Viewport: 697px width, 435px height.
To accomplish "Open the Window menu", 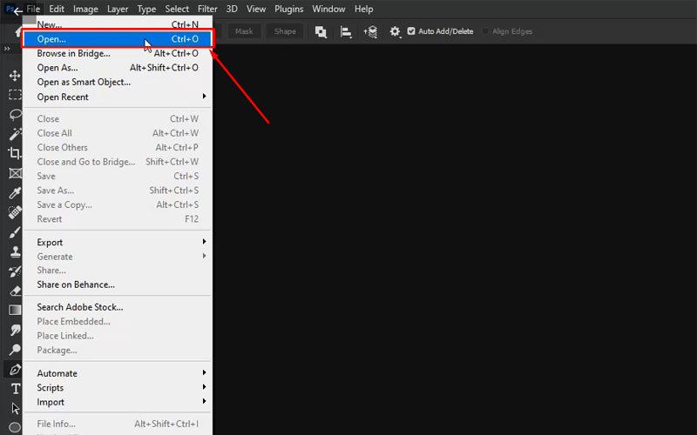I will point(328,9).
